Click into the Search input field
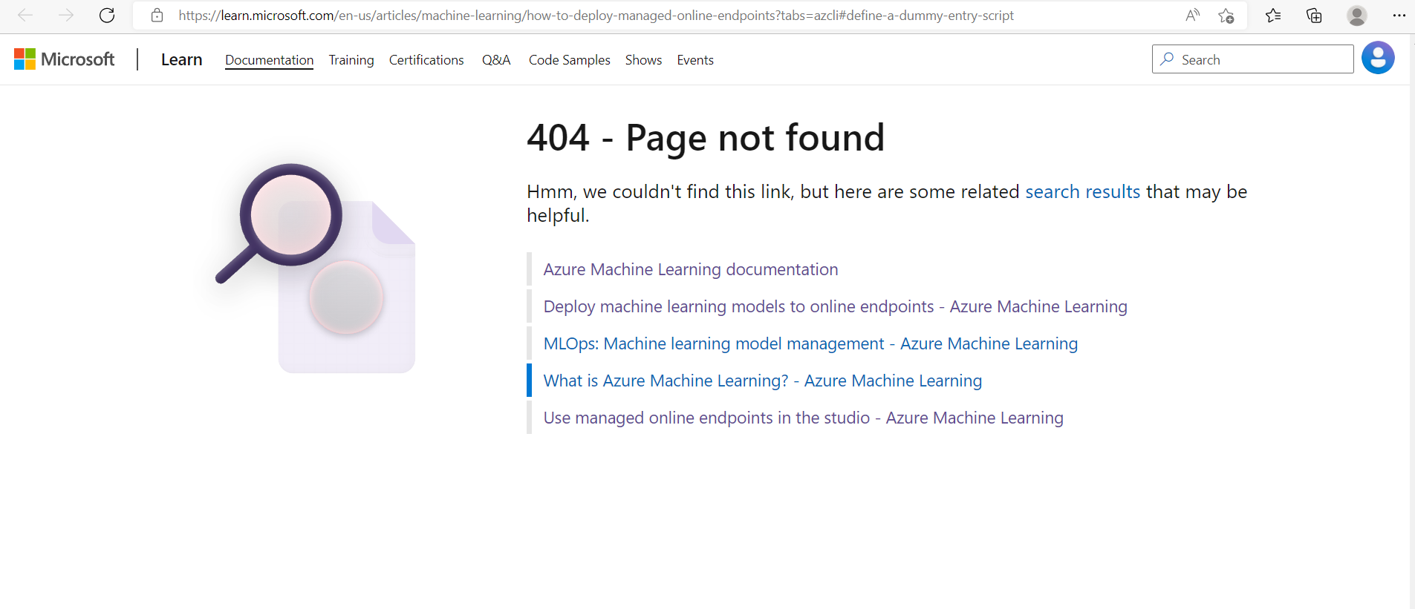Viewport: 1415px width, 609px height. pos(1252,59)
